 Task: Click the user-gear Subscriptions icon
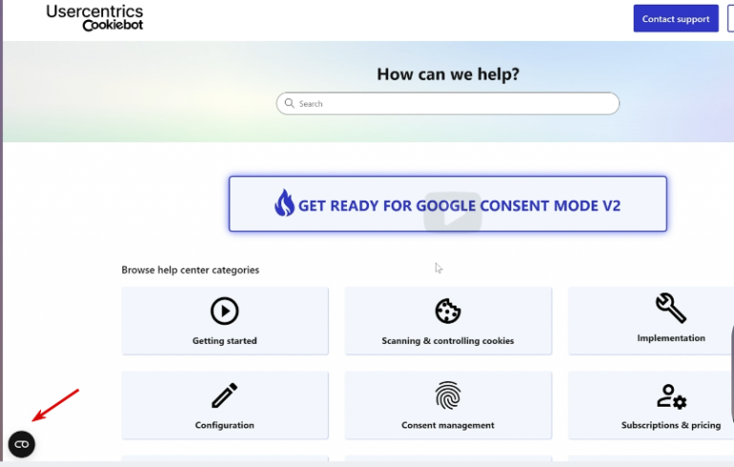[x=671, y=396]
